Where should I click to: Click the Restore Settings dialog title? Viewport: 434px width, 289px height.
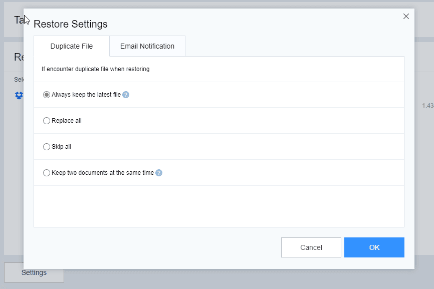(71, 24)
